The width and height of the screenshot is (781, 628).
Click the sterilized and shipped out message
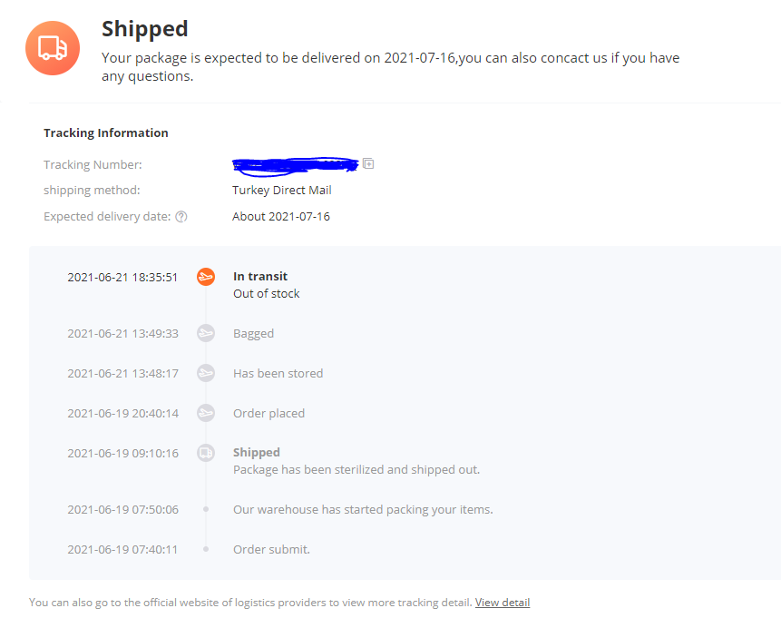point(356,470)
